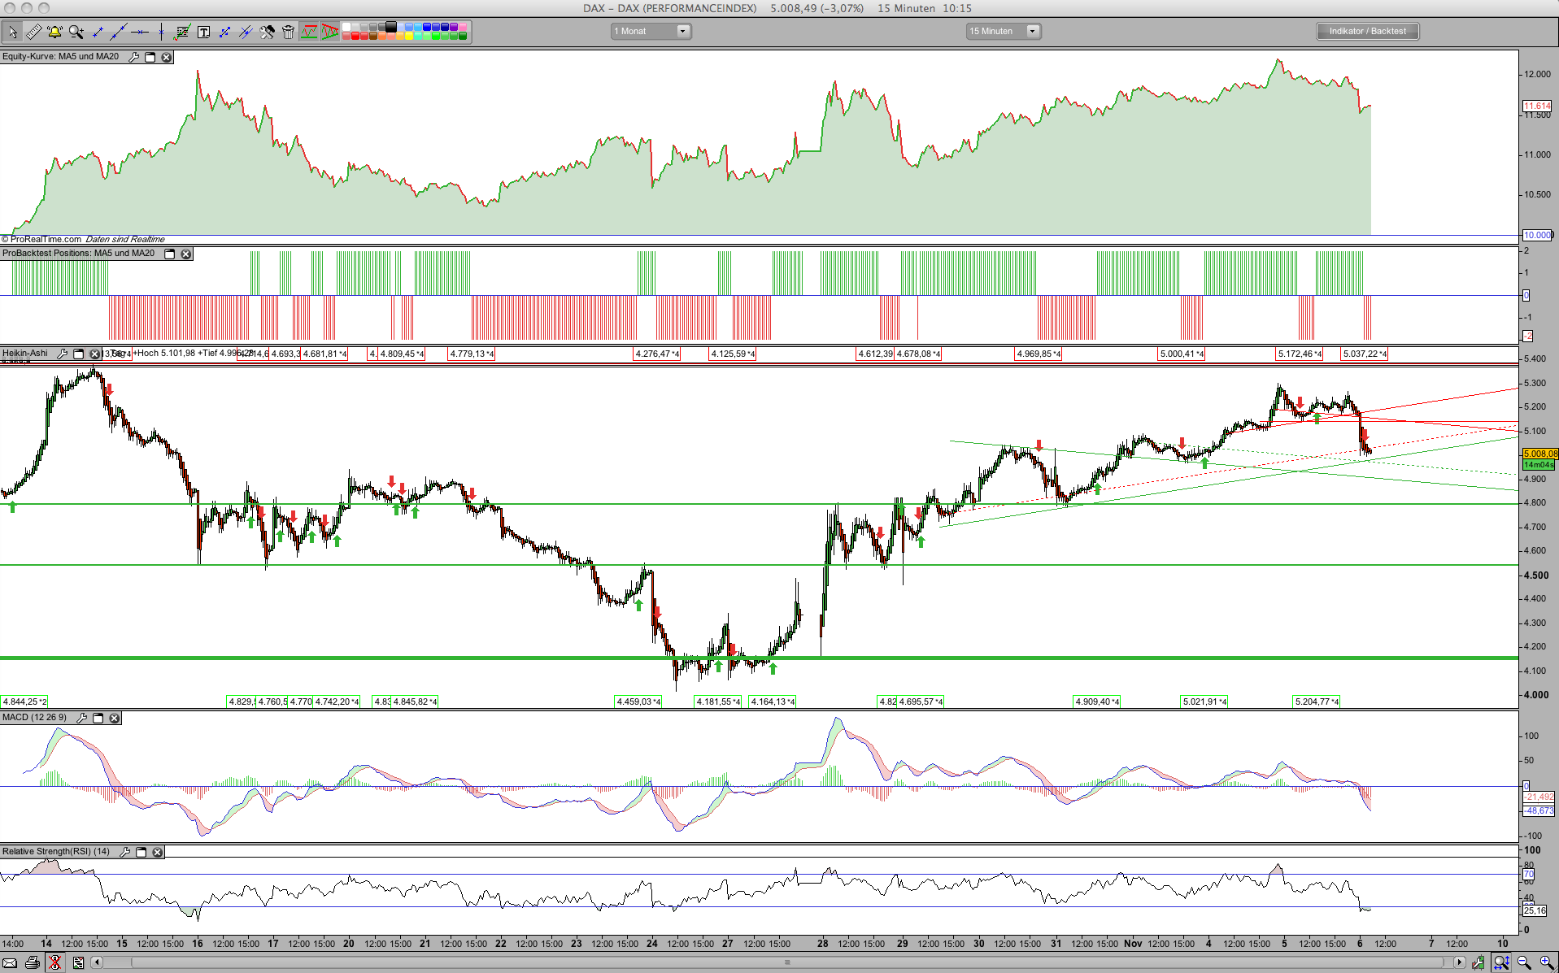Click the scroll right arrow
Screen dimensions: 1559x973
click(x=1459, y=963)
